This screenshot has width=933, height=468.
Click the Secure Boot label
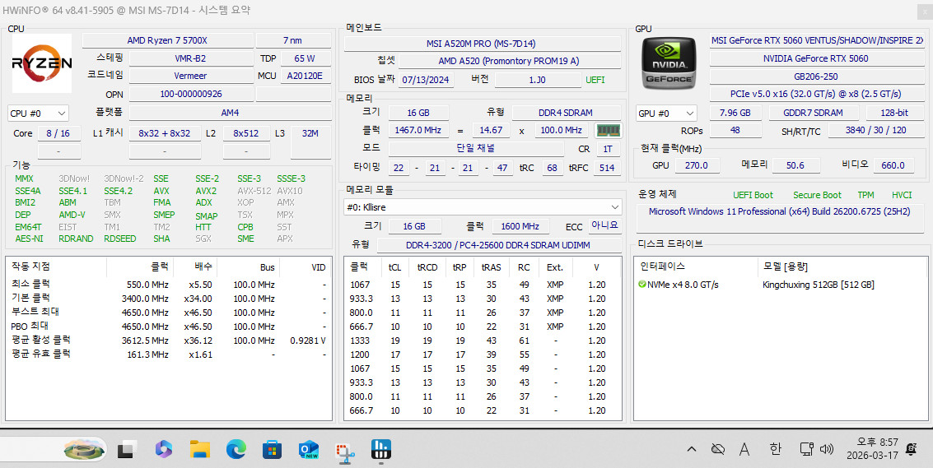pyautogui.click(x=817, y=195)
